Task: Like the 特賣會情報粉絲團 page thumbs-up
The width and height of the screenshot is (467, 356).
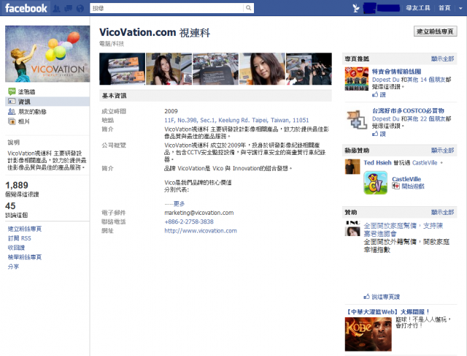Action: [379, 94]
